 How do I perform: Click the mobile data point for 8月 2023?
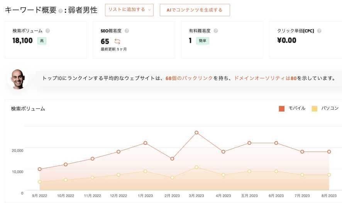[x=329, y=152]
